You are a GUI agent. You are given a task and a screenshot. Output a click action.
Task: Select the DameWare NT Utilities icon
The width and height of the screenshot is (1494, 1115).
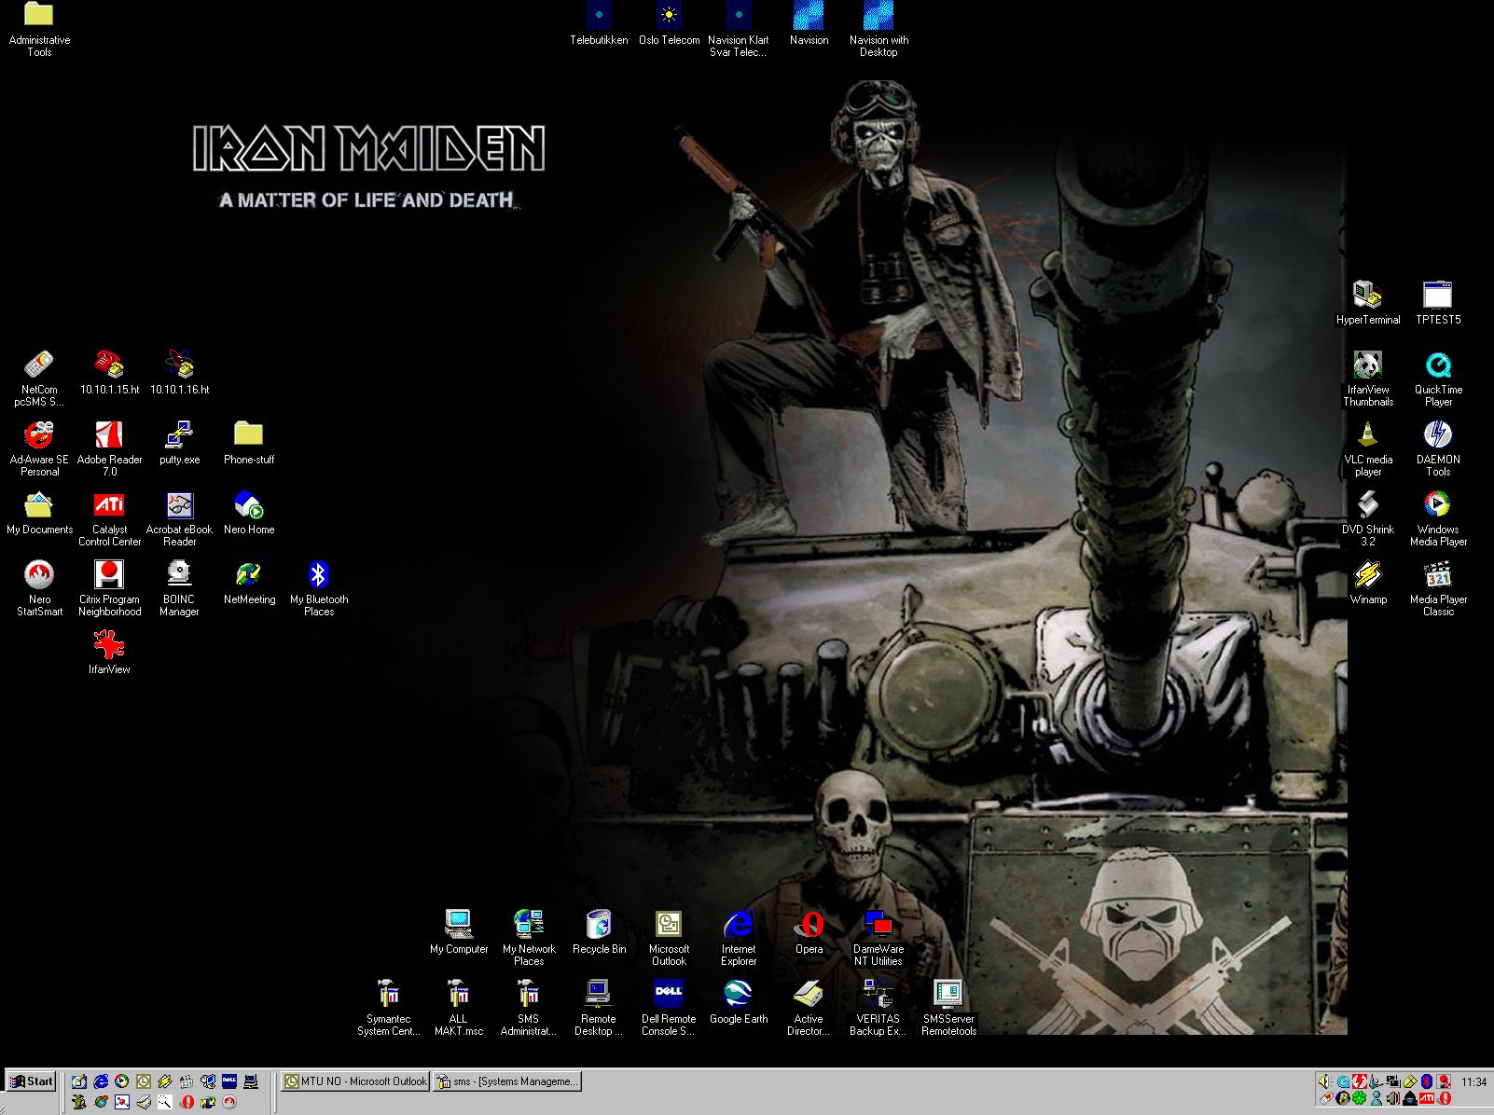tap(878, 925)
